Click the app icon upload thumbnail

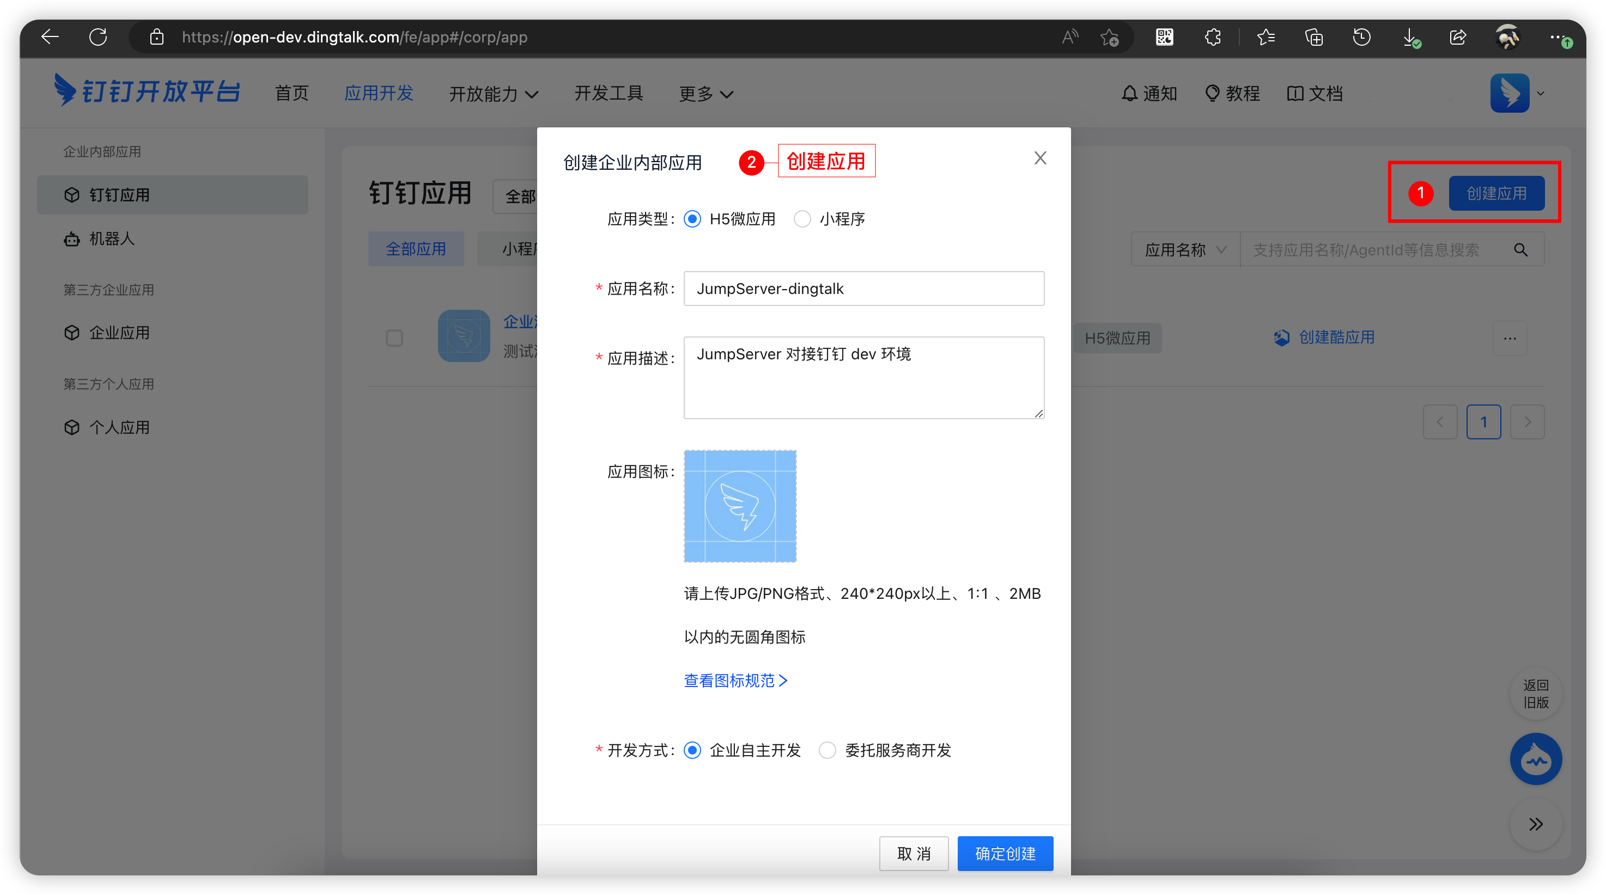pos(740,506)
